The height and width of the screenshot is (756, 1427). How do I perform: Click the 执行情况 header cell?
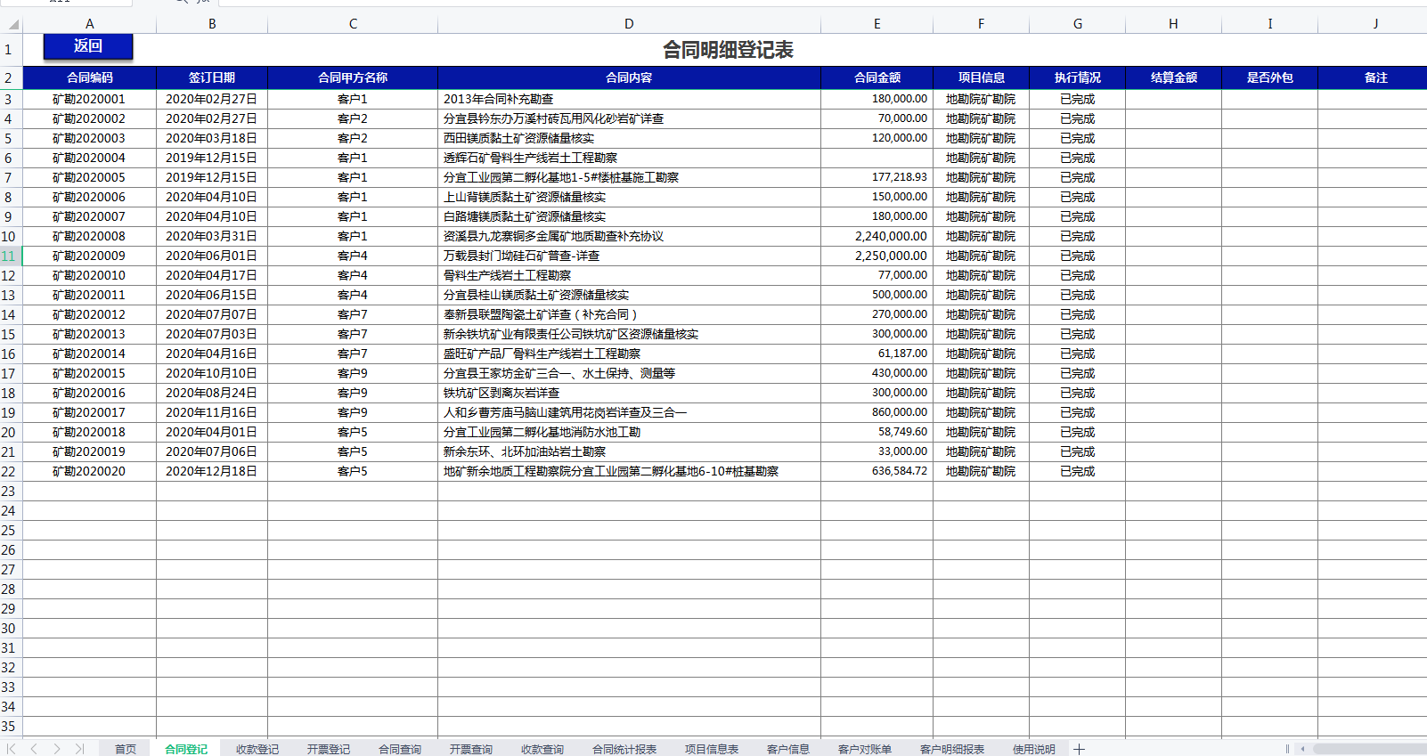coord(1077,77)
